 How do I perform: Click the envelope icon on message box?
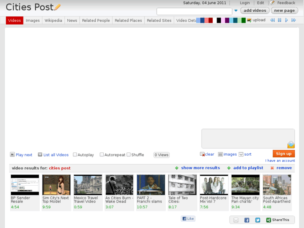click(291, 145)
